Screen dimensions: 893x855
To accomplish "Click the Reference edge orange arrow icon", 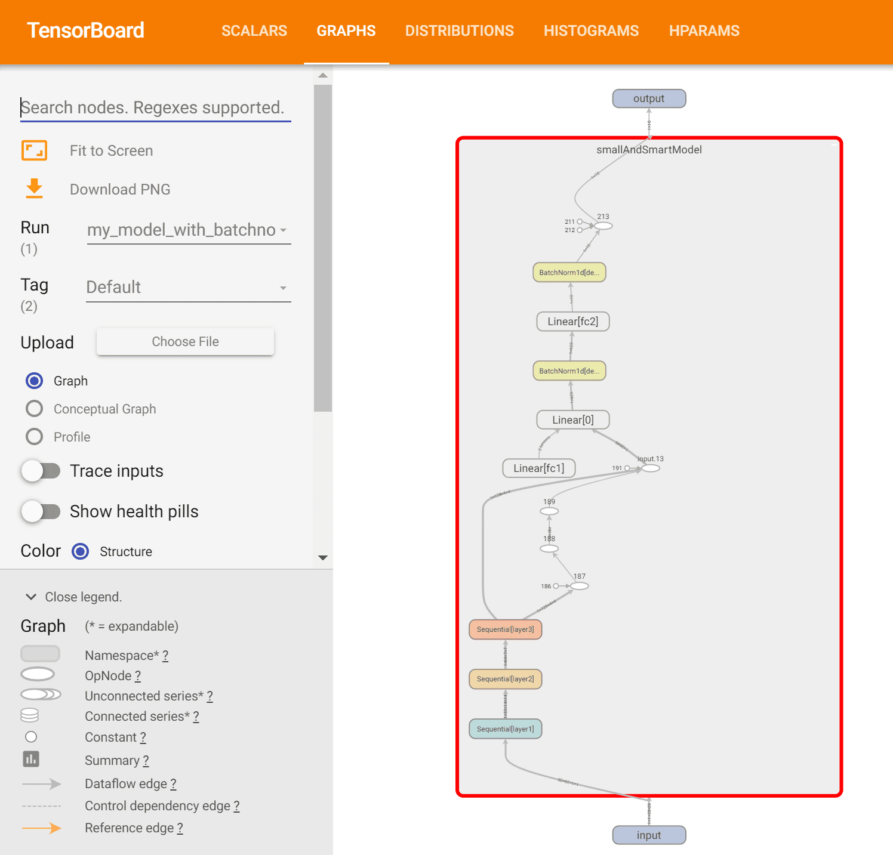I will coord(41,828).
